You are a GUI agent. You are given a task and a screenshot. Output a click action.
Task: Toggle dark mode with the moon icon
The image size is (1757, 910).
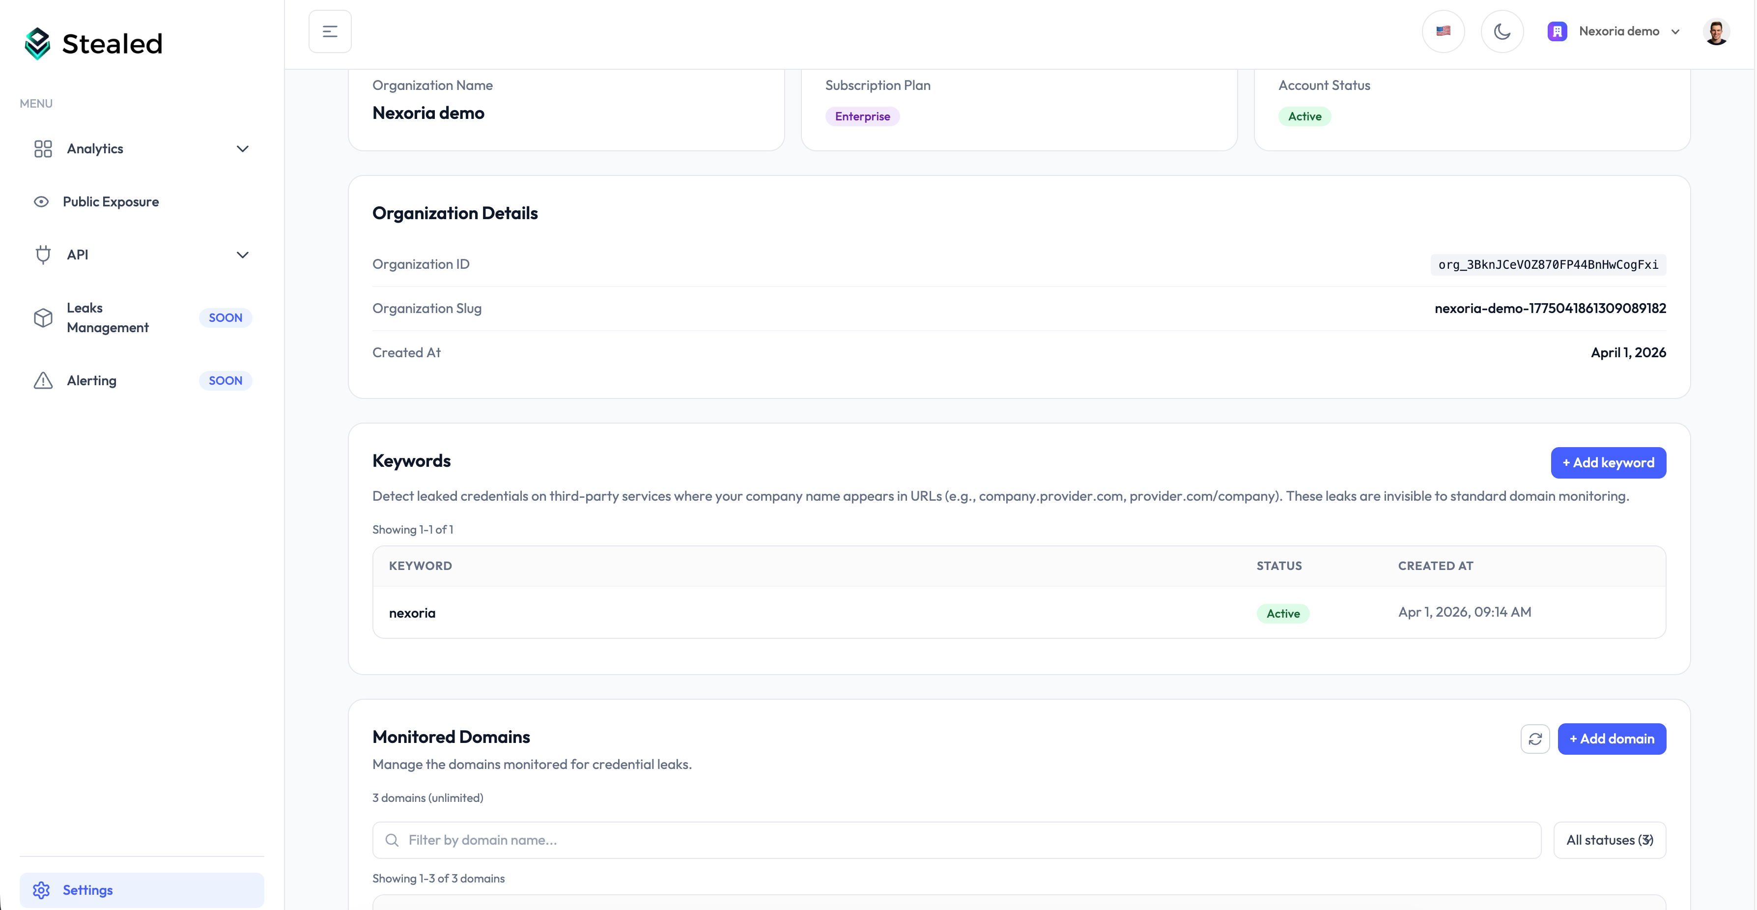[1502, 30]
